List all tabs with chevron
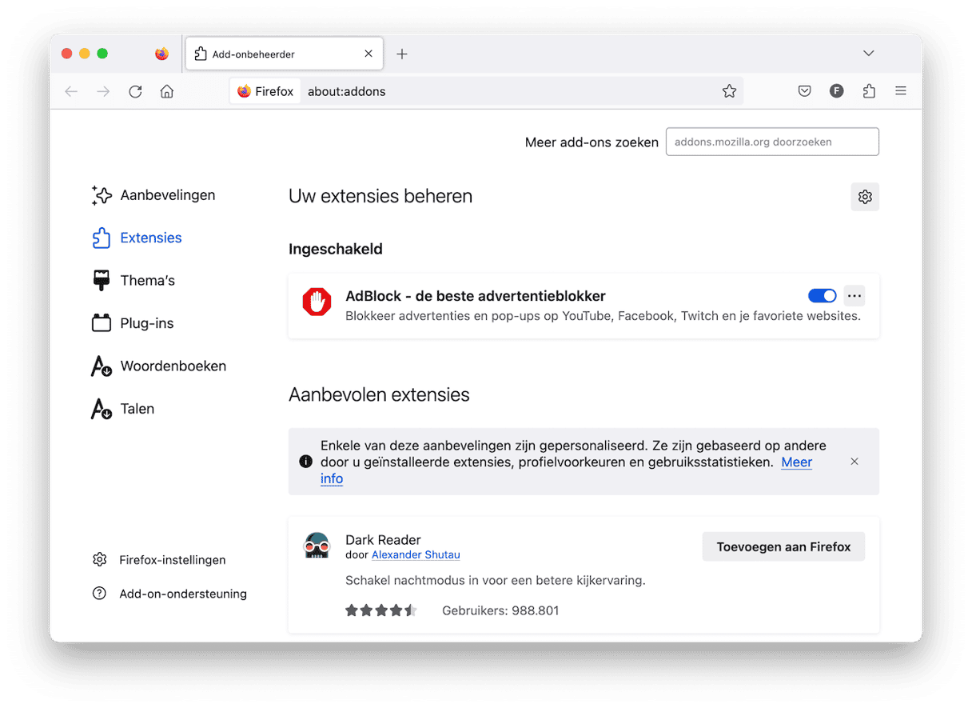Viewport: 972px width, 708px height. point(869,54)
